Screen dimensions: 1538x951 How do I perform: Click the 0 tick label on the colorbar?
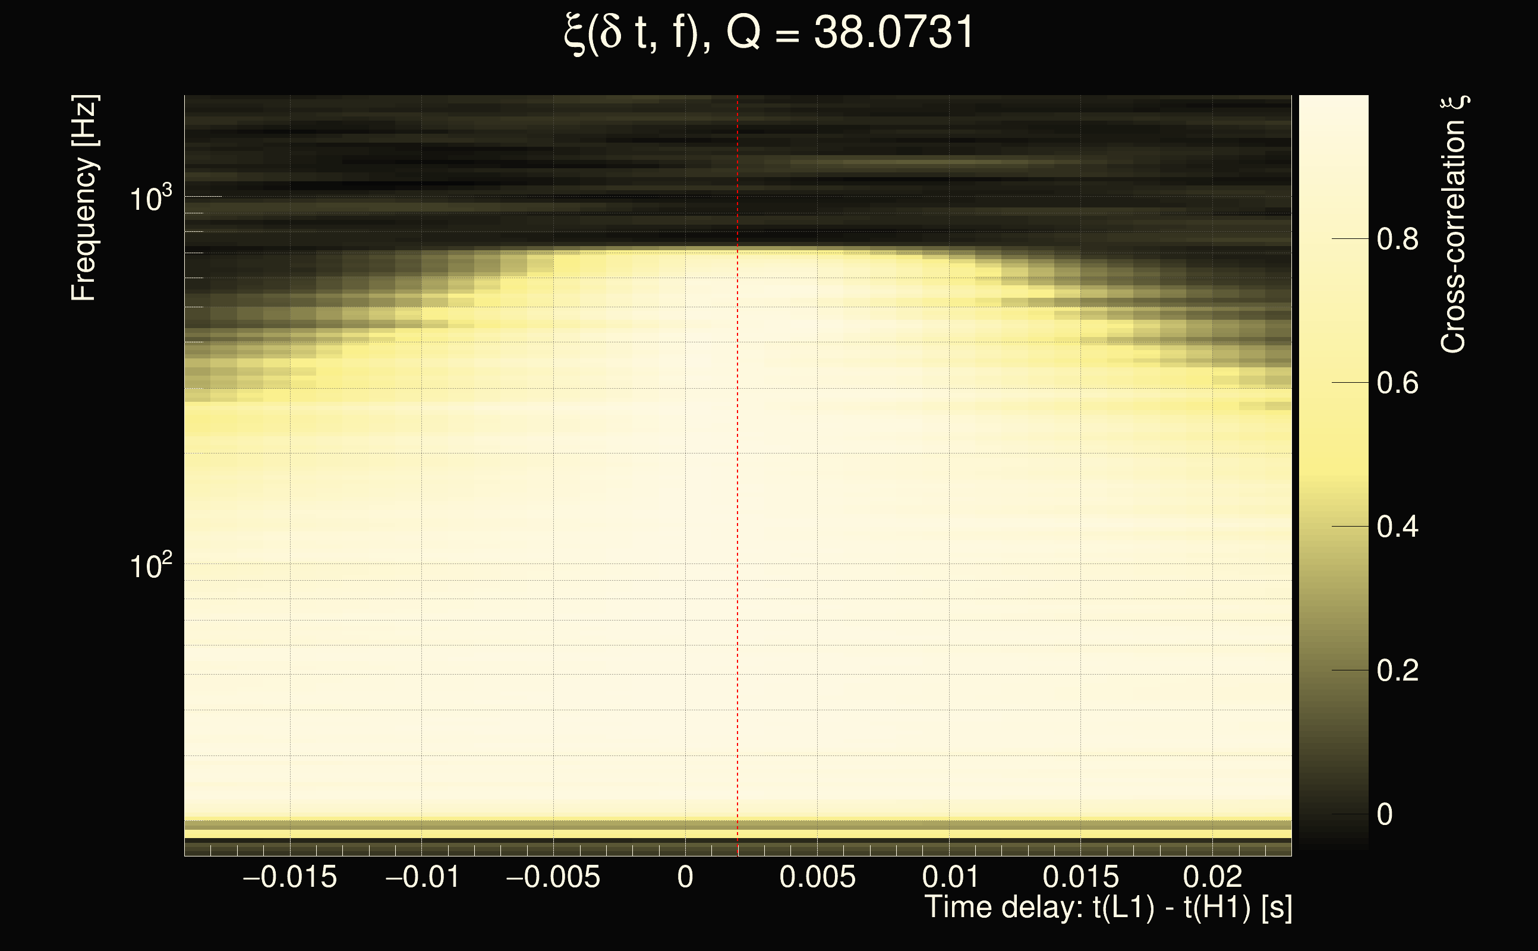point(1385,814)
